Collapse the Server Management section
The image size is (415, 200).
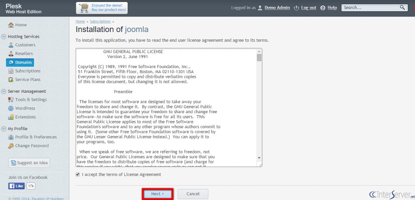click(x=4, y=91)
